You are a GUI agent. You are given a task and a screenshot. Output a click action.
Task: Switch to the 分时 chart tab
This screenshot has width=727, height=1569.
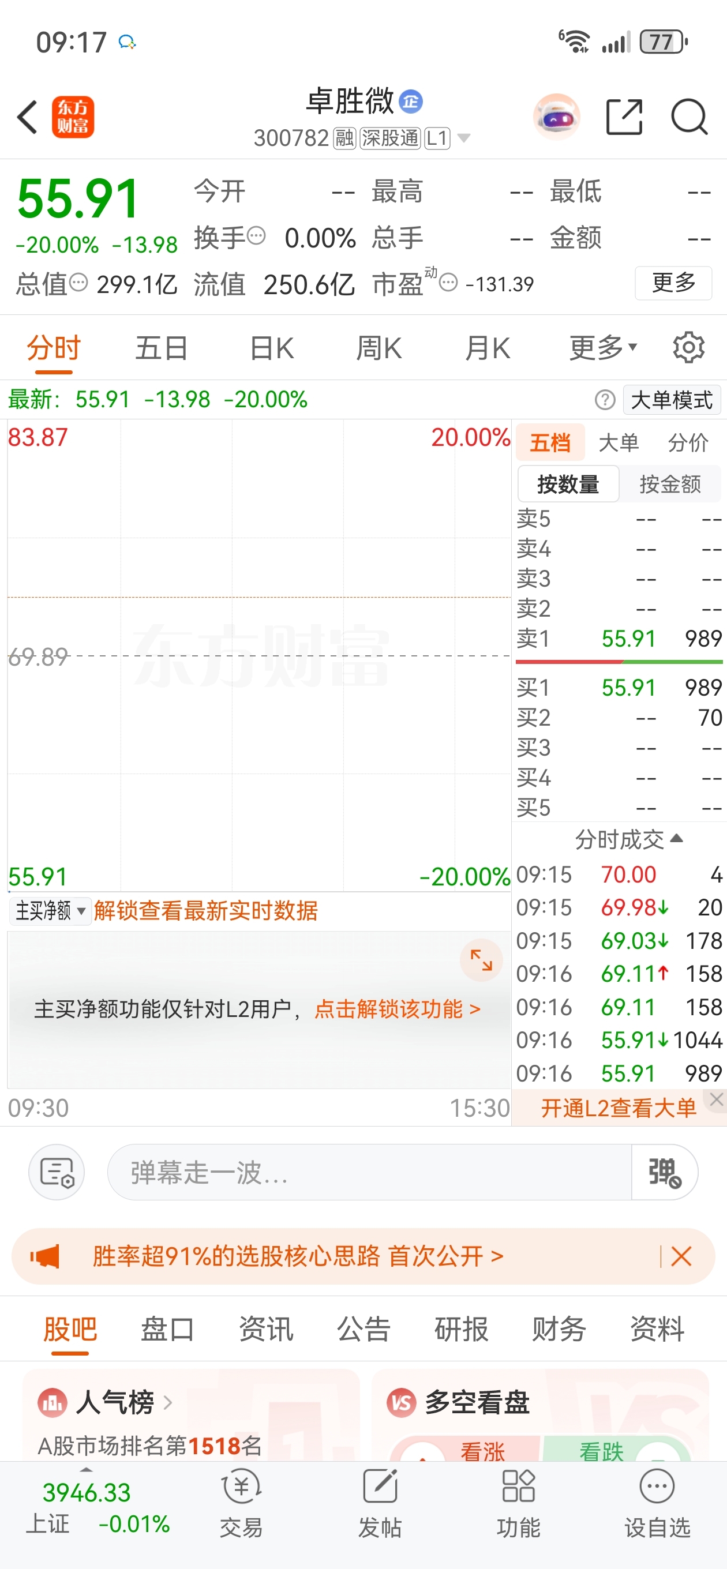click(54, 348)
